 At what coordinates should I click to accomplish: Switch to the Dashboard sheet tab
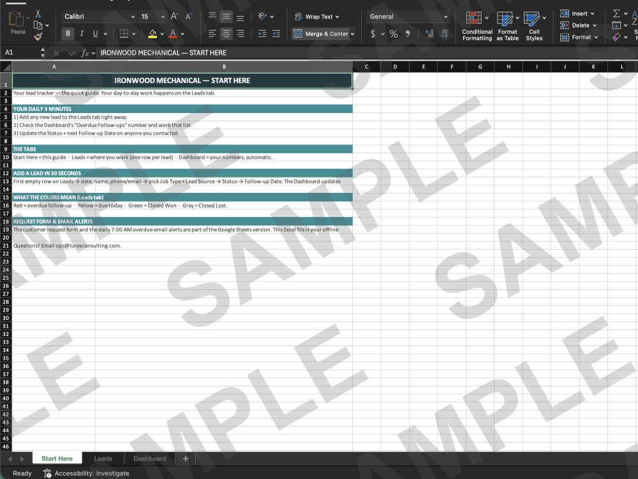point(150,459)
